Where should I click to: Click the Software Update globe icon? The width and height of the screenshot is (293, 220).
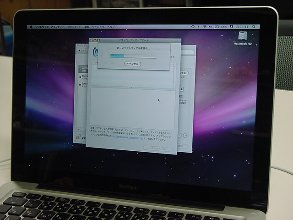[96, 52]
